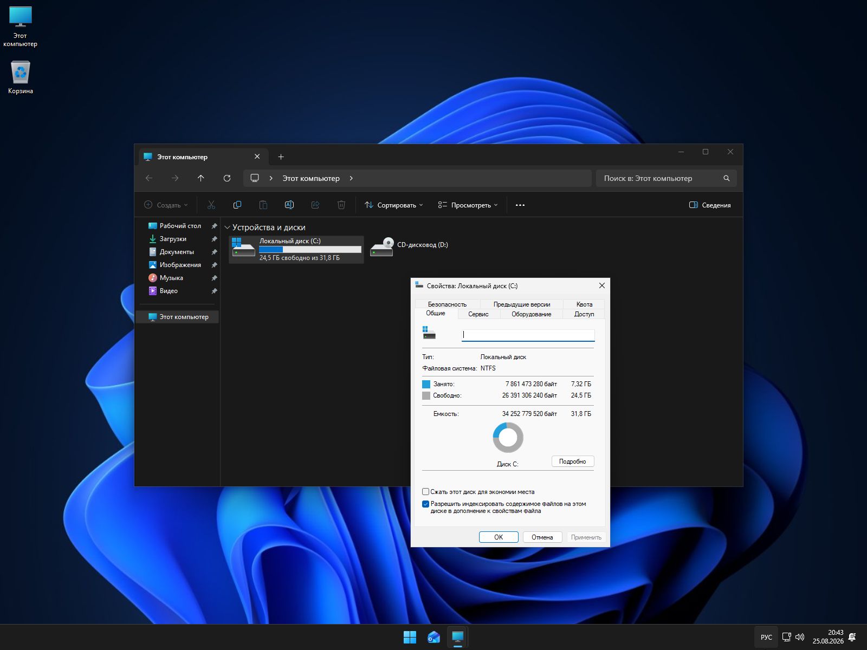867x650 pixels.
Task: Enable disk compression checkbox
Action: (x=425, y=492)
